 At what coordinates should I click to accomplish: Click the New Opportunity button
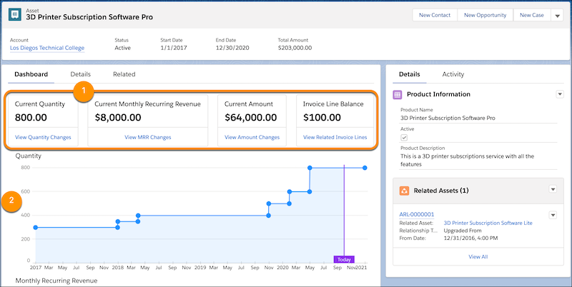485,15
